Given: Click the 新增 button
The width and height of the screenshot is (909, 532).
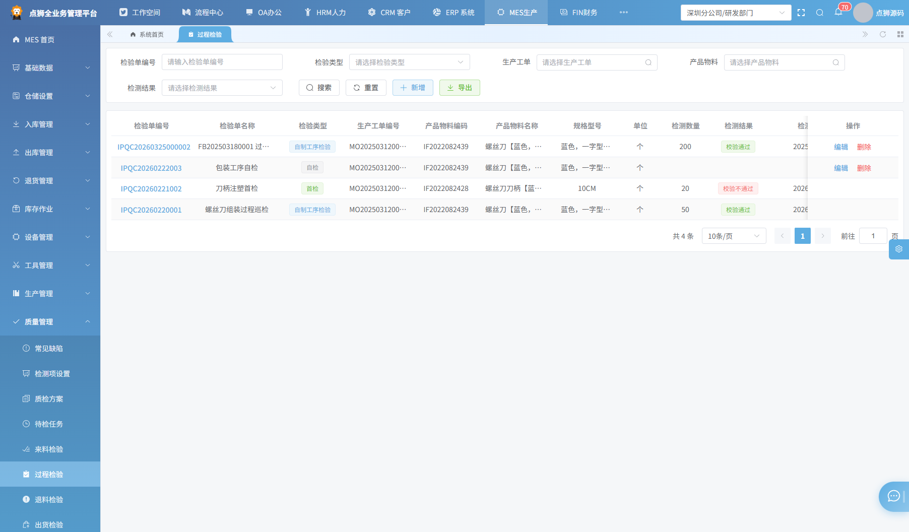Looking at the screenshot, I should 413,88.
